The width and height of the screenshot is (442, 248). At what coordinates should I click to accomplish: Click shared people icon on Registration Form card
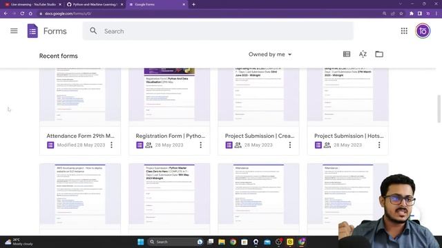tap(148, 145)
